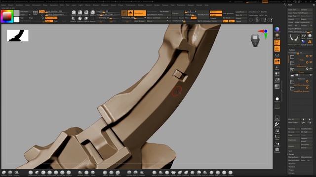
Task: Click the spiral S icon near point counts
Action: coord(257,20)
